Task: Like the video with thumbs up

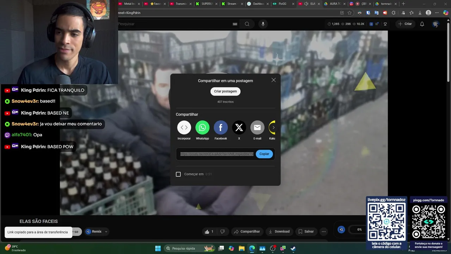Action: [209, 231]
